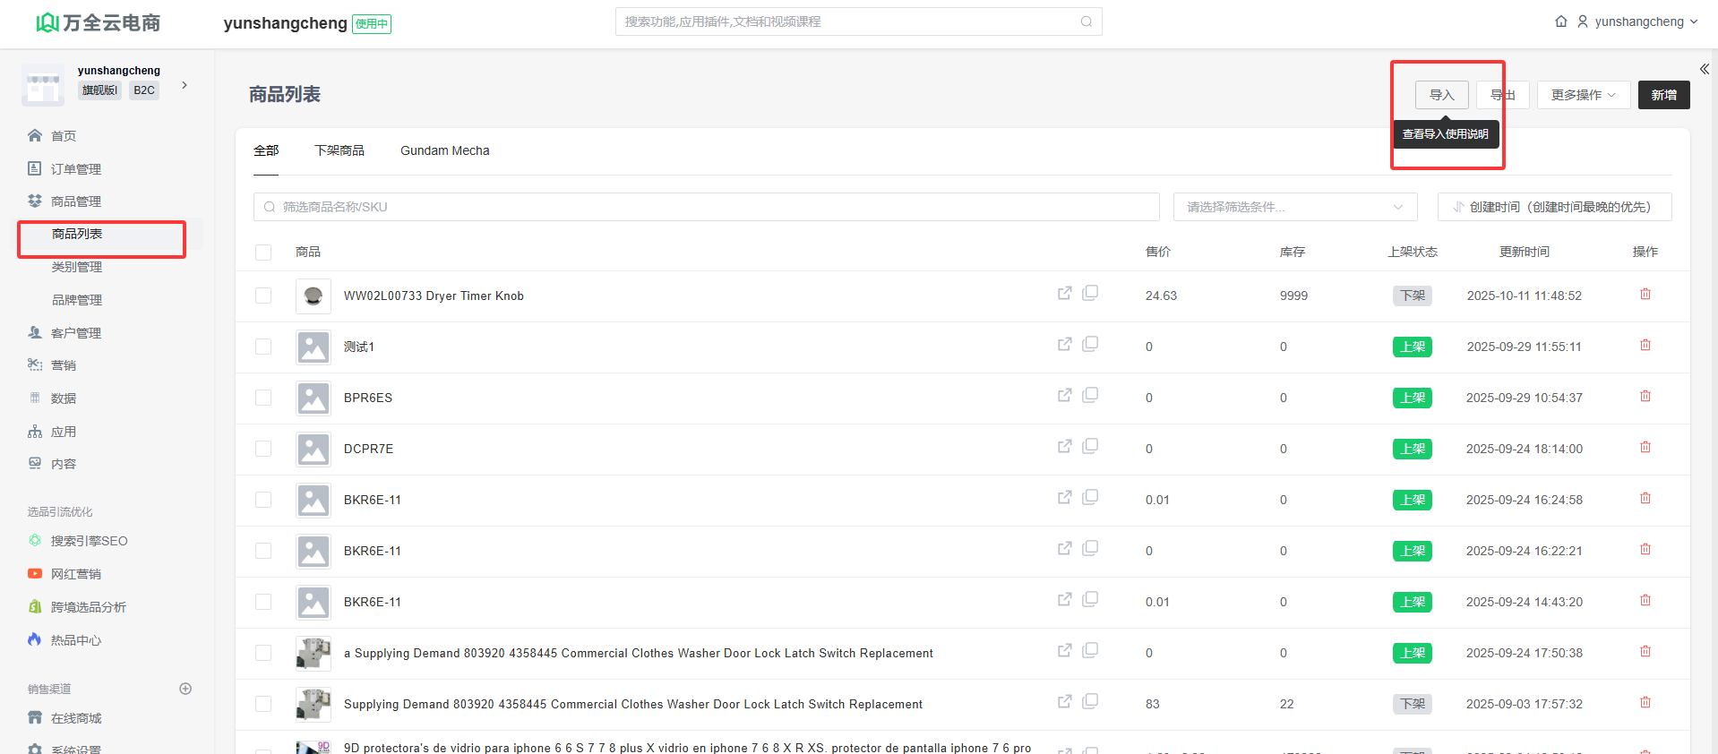Image resolution: width=1718 pixels, height=754 pixels.
Task: Delete the DCPR7E product row
Action: pyautogui.click(x=1645, y=448)
